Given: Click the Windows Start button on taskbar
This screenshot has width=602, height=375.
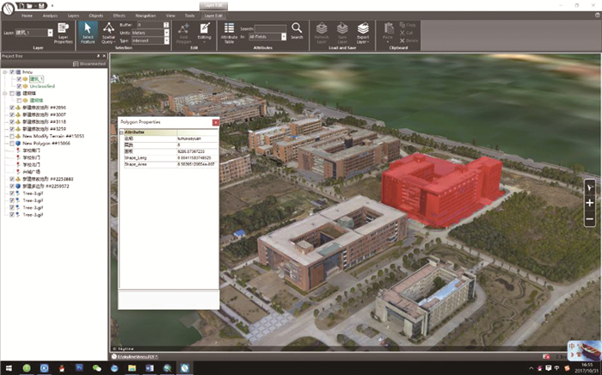Looking at the screenshot, I should (7, 367).
